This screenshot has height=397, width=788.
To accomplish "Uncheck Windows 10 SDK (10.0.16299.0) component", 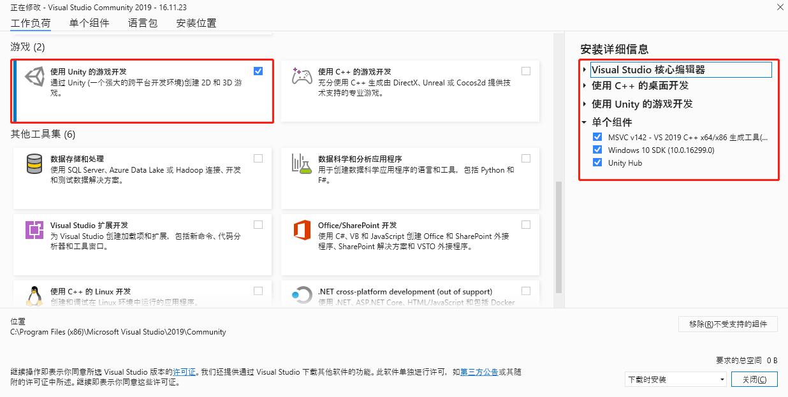I will (597, 150).
